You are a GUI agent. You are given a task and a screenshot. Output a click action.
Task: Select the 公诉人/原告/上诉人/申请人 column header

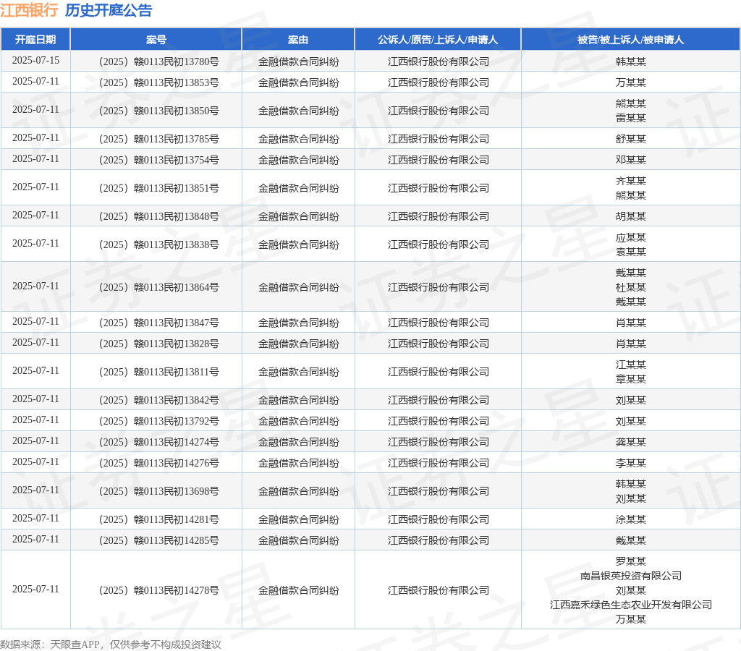tap(438, 40)
